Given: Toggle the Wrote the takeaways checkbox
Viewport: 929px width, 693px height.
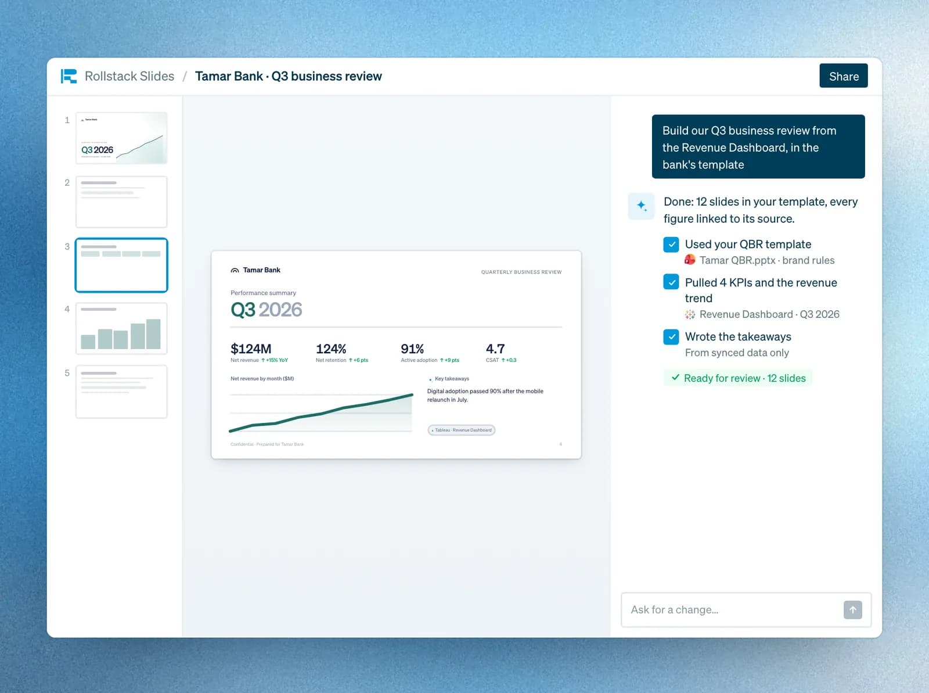Looking at the screenshot, I should point(671,337).
